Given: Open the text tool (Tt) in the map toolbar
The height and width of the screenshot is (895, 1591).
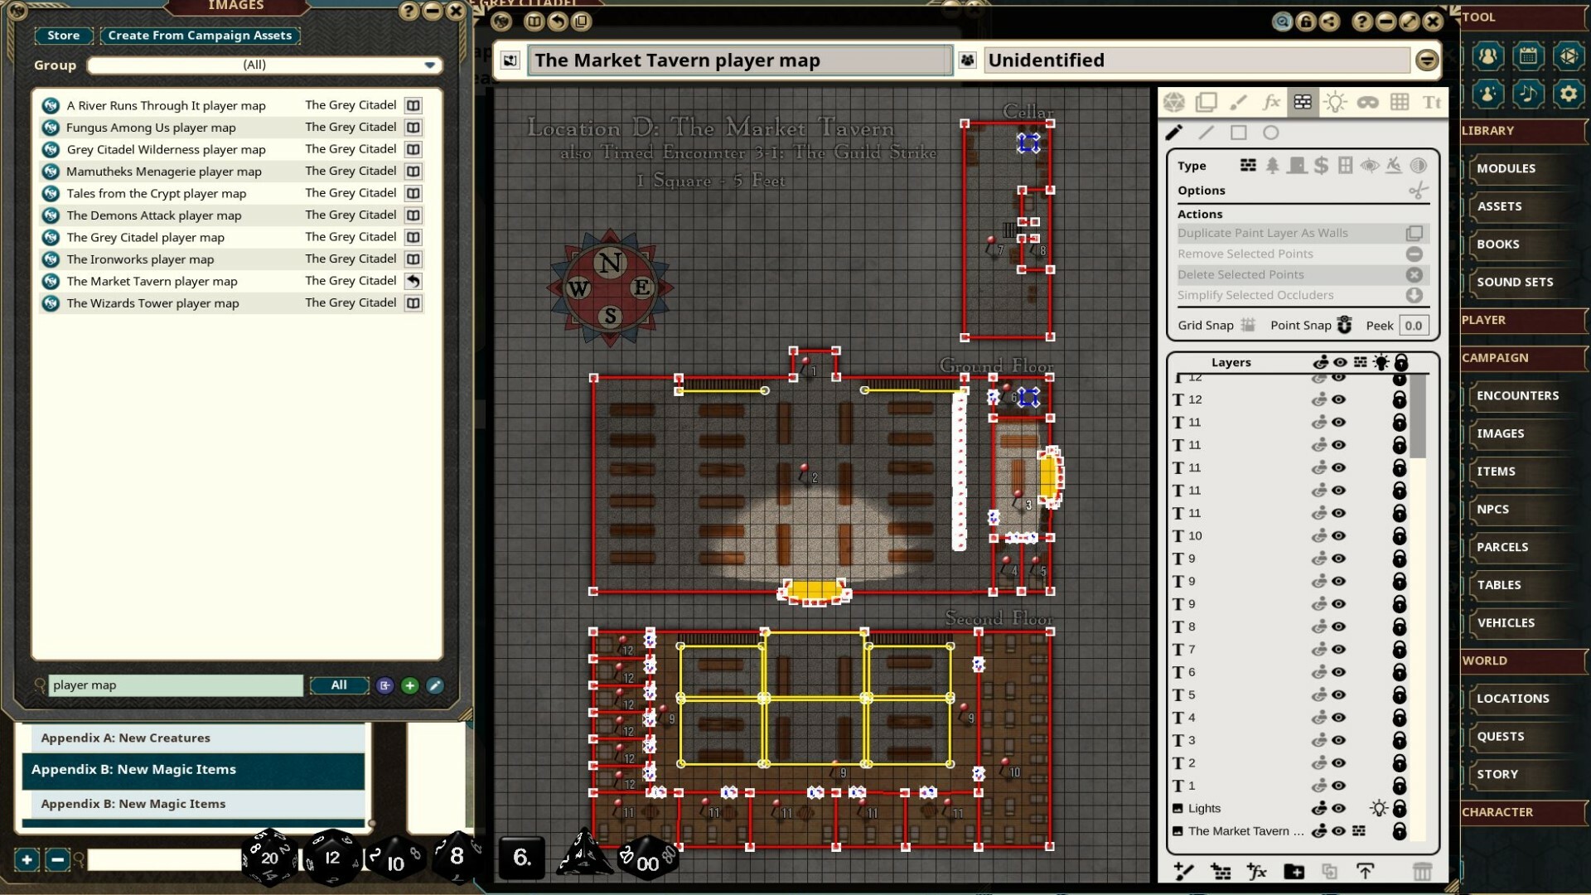Looking at the screenshot, I should click(1433, 102).
